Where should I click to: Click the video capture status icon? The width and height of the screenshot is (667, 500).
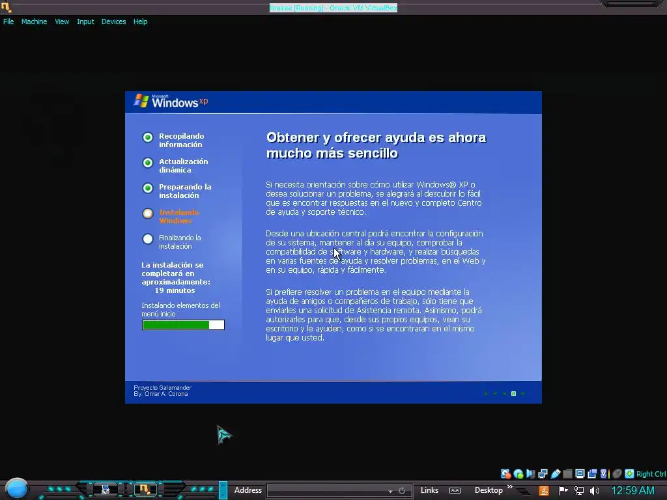tap(592, 474)
